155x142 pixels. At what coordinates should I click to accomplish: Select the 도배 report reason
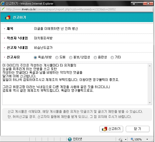pyautogui.click(x=57, y=57)
